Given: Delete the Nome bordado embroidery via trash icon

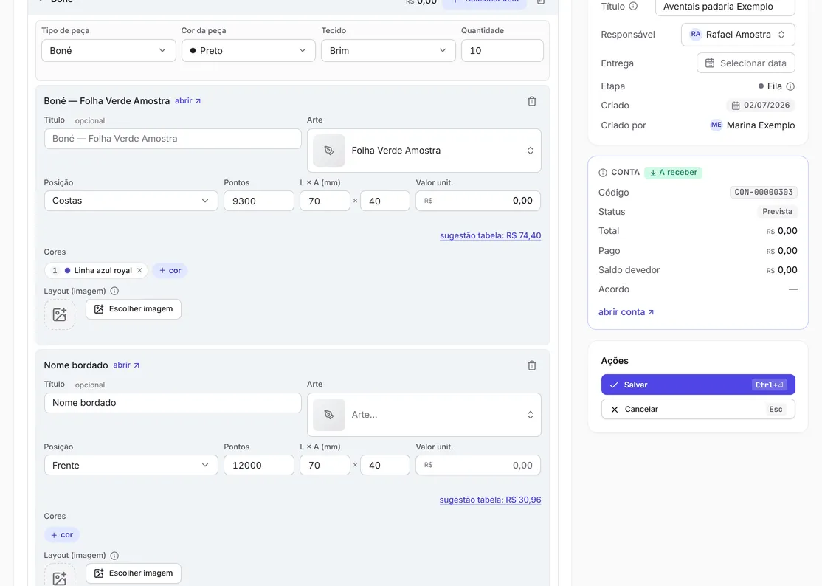Looking at the screenshot, I should coord(531,365).
